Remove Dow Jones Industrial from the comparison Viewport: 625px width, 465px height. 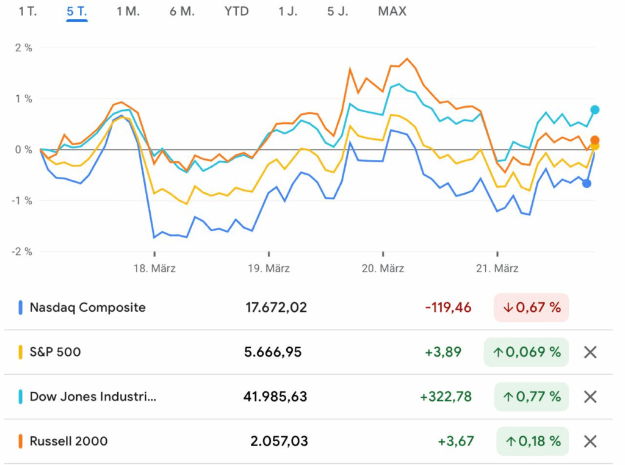[590, 397]
